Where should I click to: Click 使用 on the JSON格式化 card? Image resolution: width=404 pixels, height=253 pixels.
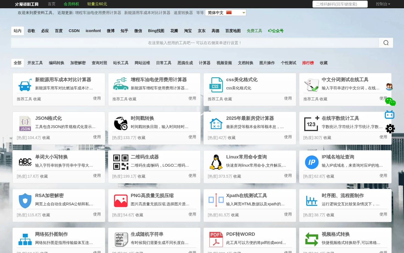[x=97, y=137]
